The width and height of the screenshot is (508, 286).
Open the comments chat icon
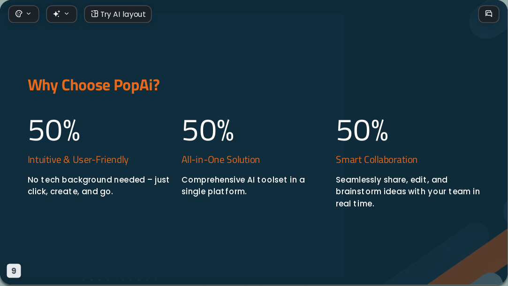pos(489,14)
